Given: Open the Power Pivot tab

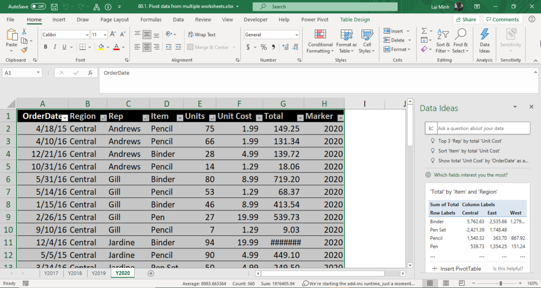Looking at the screenshot, I should (315, 20).
